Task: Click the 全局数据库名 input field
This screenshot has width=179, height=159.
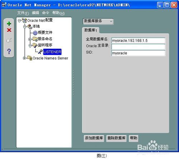Action: (x=138, y=41)
